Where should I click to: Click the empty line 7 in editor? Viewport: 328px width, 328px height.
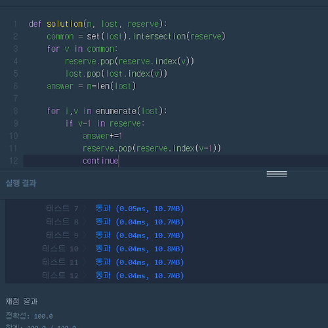tap(175, 98)
